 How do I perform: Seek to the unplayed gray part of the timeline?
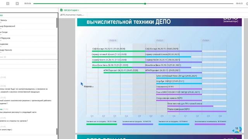189,3
